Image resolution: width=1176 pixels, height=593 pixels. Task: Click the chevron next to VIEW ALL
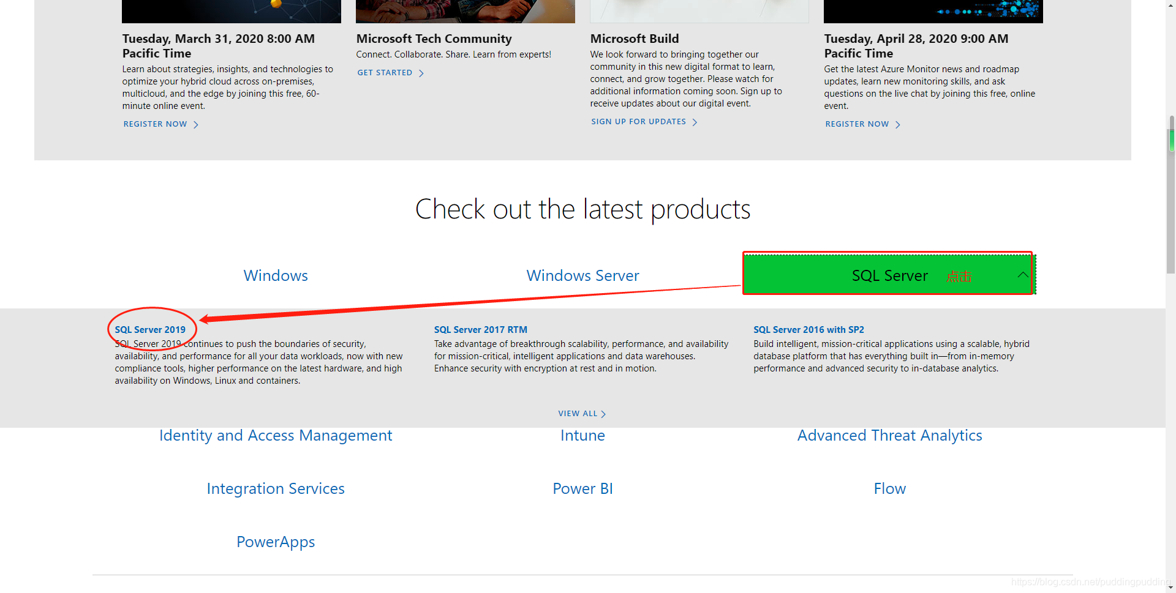click(604, 414)
